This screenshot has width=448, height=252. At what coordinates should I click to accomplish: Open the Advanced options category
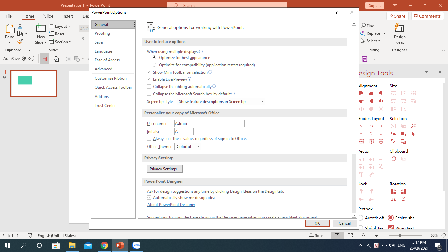point(113,69)
